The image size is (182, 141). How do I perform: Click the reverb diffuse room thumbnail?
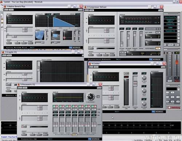[55, 35]
